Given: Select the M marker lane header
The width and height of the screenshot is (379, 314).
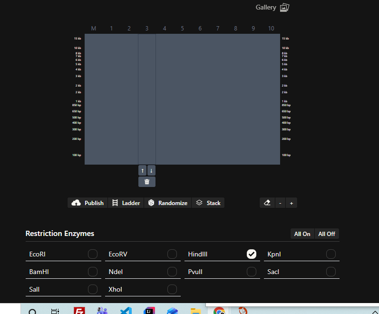Looking at the screenshot, I should tap(94, 29).
